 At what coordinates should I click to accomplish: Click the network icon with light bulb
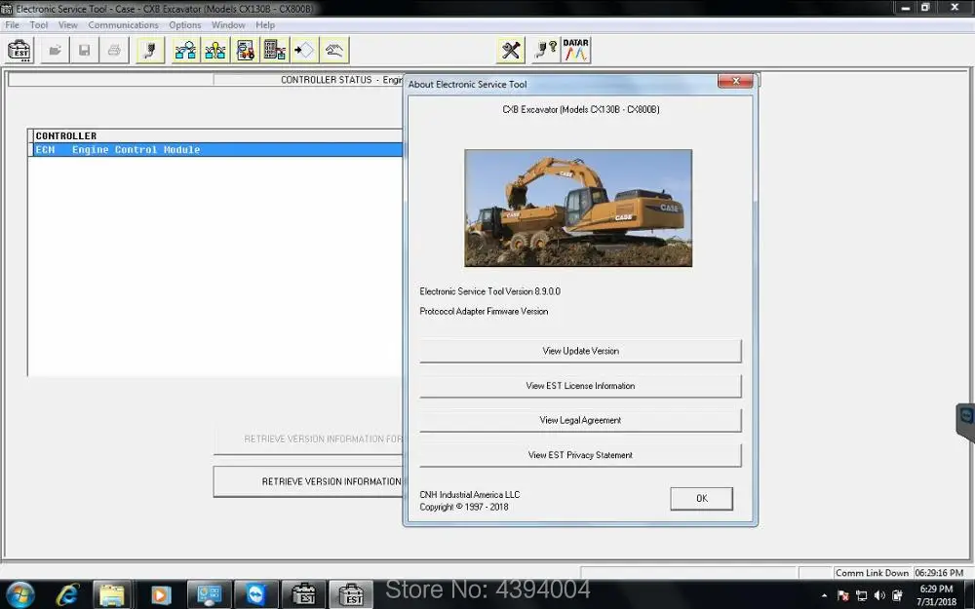pyautogui.click(x=215, y=51)
